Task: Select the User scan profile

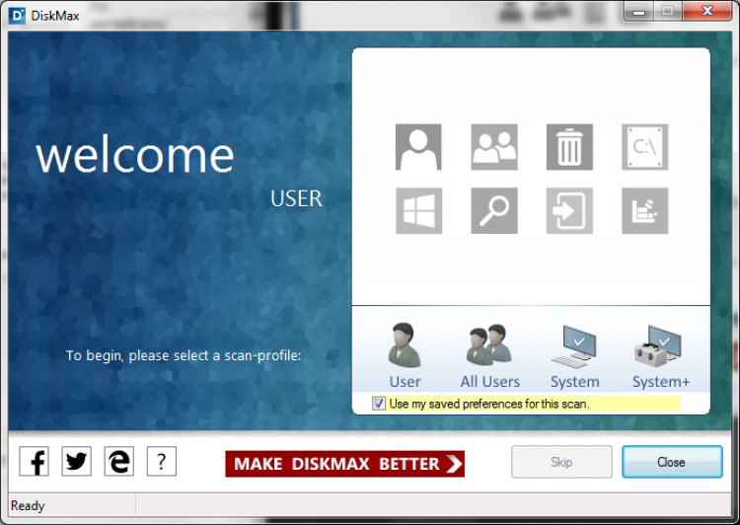Action: point(405,355)
